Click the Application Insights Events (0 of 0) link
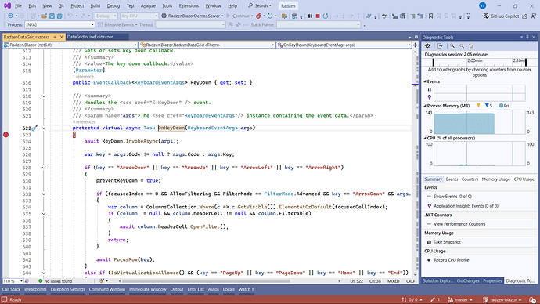Viewport: 540px width, 304px height. click(x=466, y=206)
